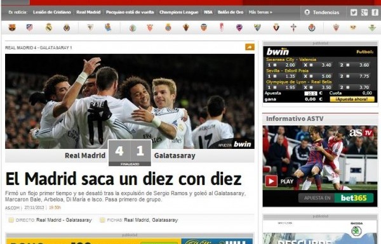The width and height of the screenshot is (381, 244).
Task: Open the Athletic Club crest link
Action: [90, 27]
